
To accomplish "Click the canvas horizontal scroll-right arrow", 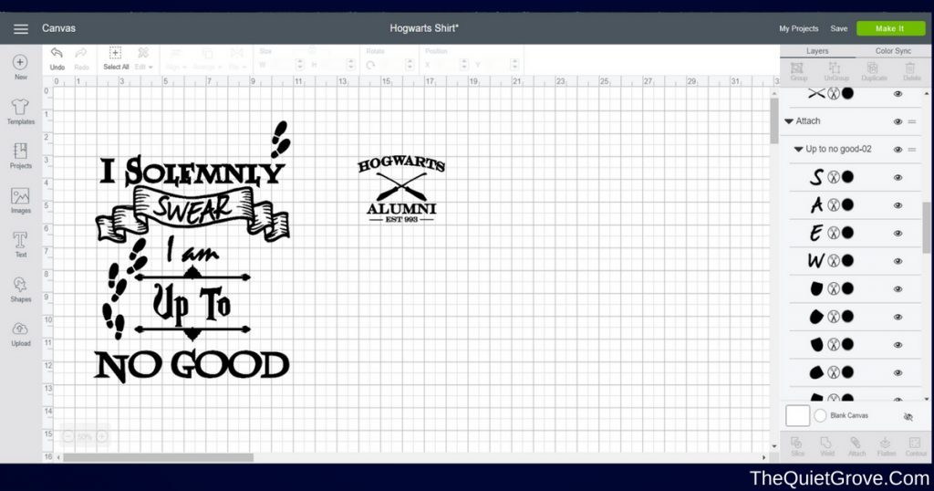I will (763, 457).
